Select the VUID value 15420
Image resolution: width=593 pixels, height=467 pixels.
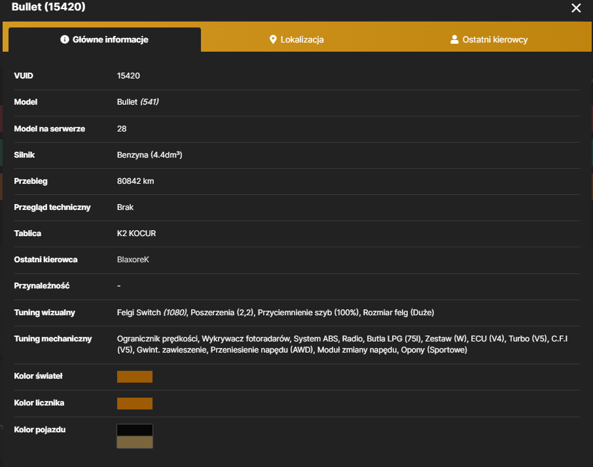128,76
